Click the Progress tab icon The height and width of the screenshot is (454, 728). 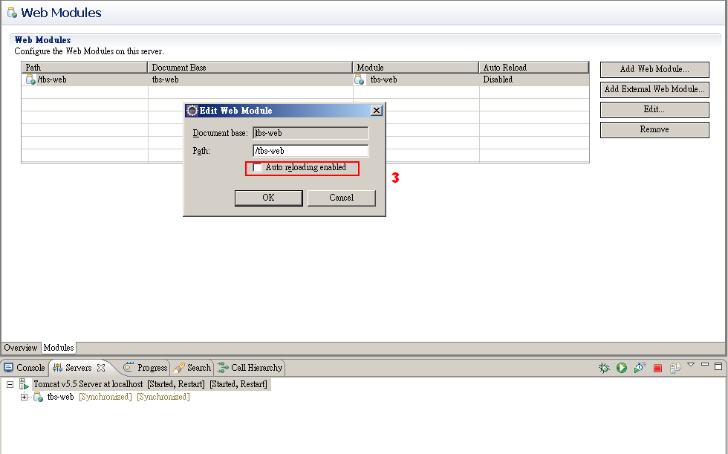(128, 367)
